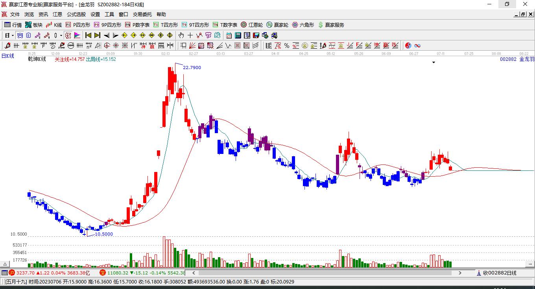Viewport: 535px width, 289px height.
Task: Open the 板块 sector view
Action: (x=34, y=25)
